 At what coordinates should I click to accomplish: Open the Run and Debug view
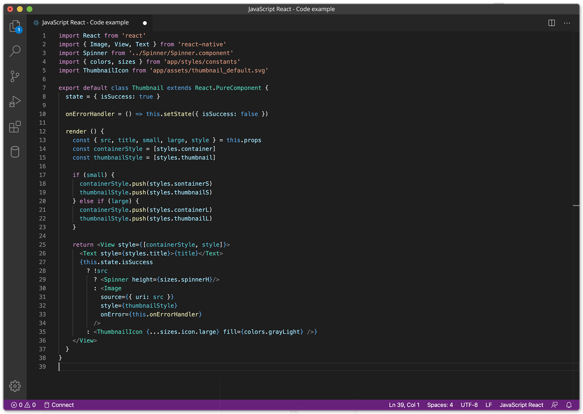[x=15, y=101]
